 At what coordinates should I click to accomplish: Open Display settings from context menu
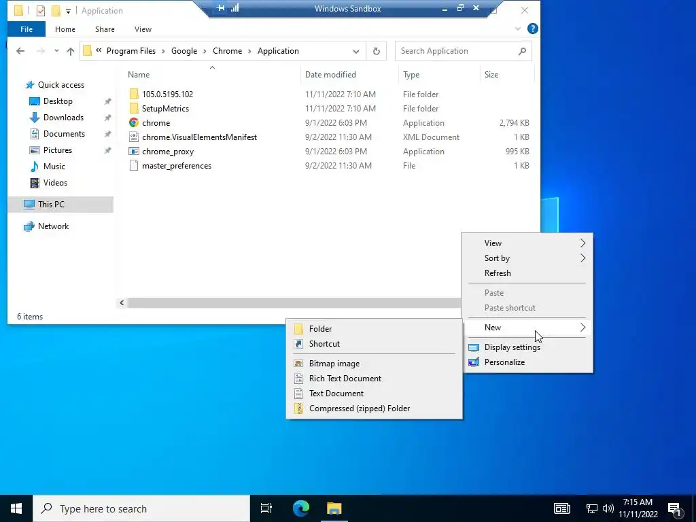pos(527,347)
